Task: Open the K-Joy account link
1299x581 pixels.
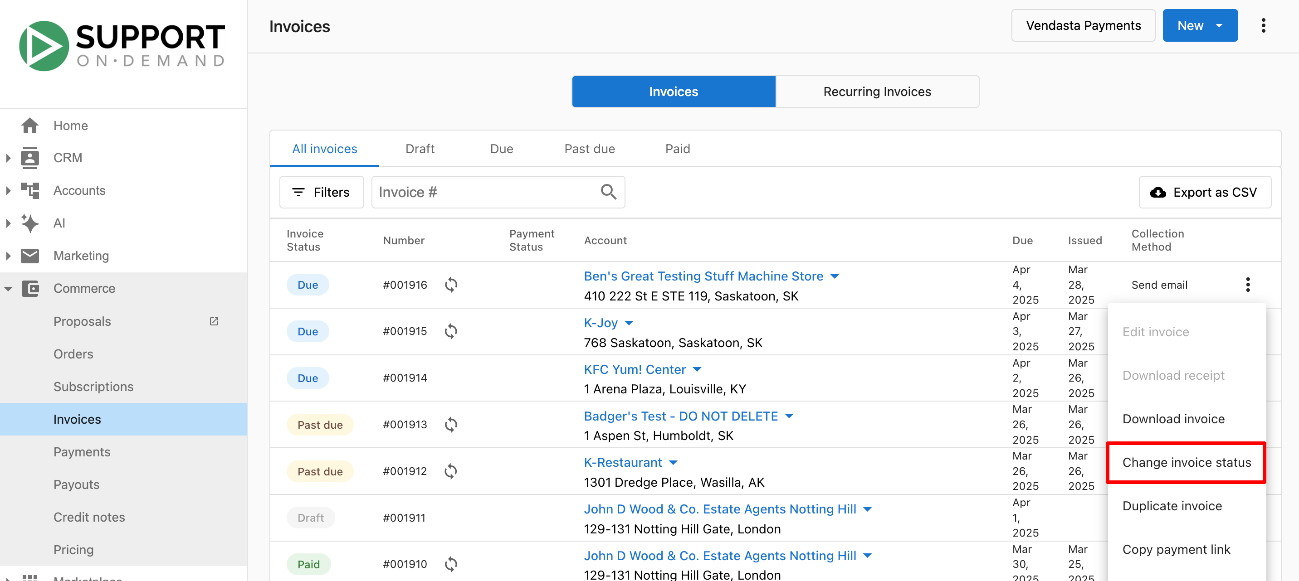Action: click(x=600, y=323)
